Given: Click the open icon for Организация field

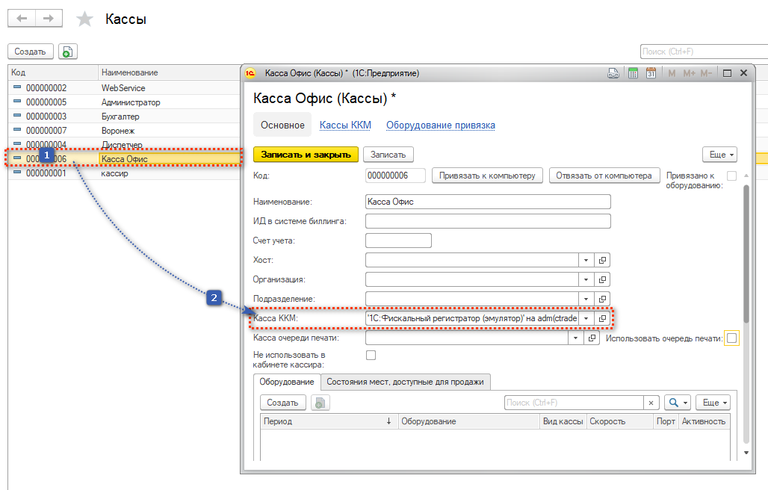Looking at the screenshot, I should (603, 279).
